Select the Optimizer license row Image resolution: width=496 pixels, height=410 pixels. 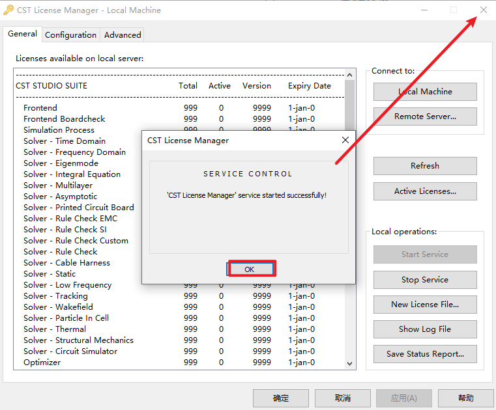(x=42, y=362)
